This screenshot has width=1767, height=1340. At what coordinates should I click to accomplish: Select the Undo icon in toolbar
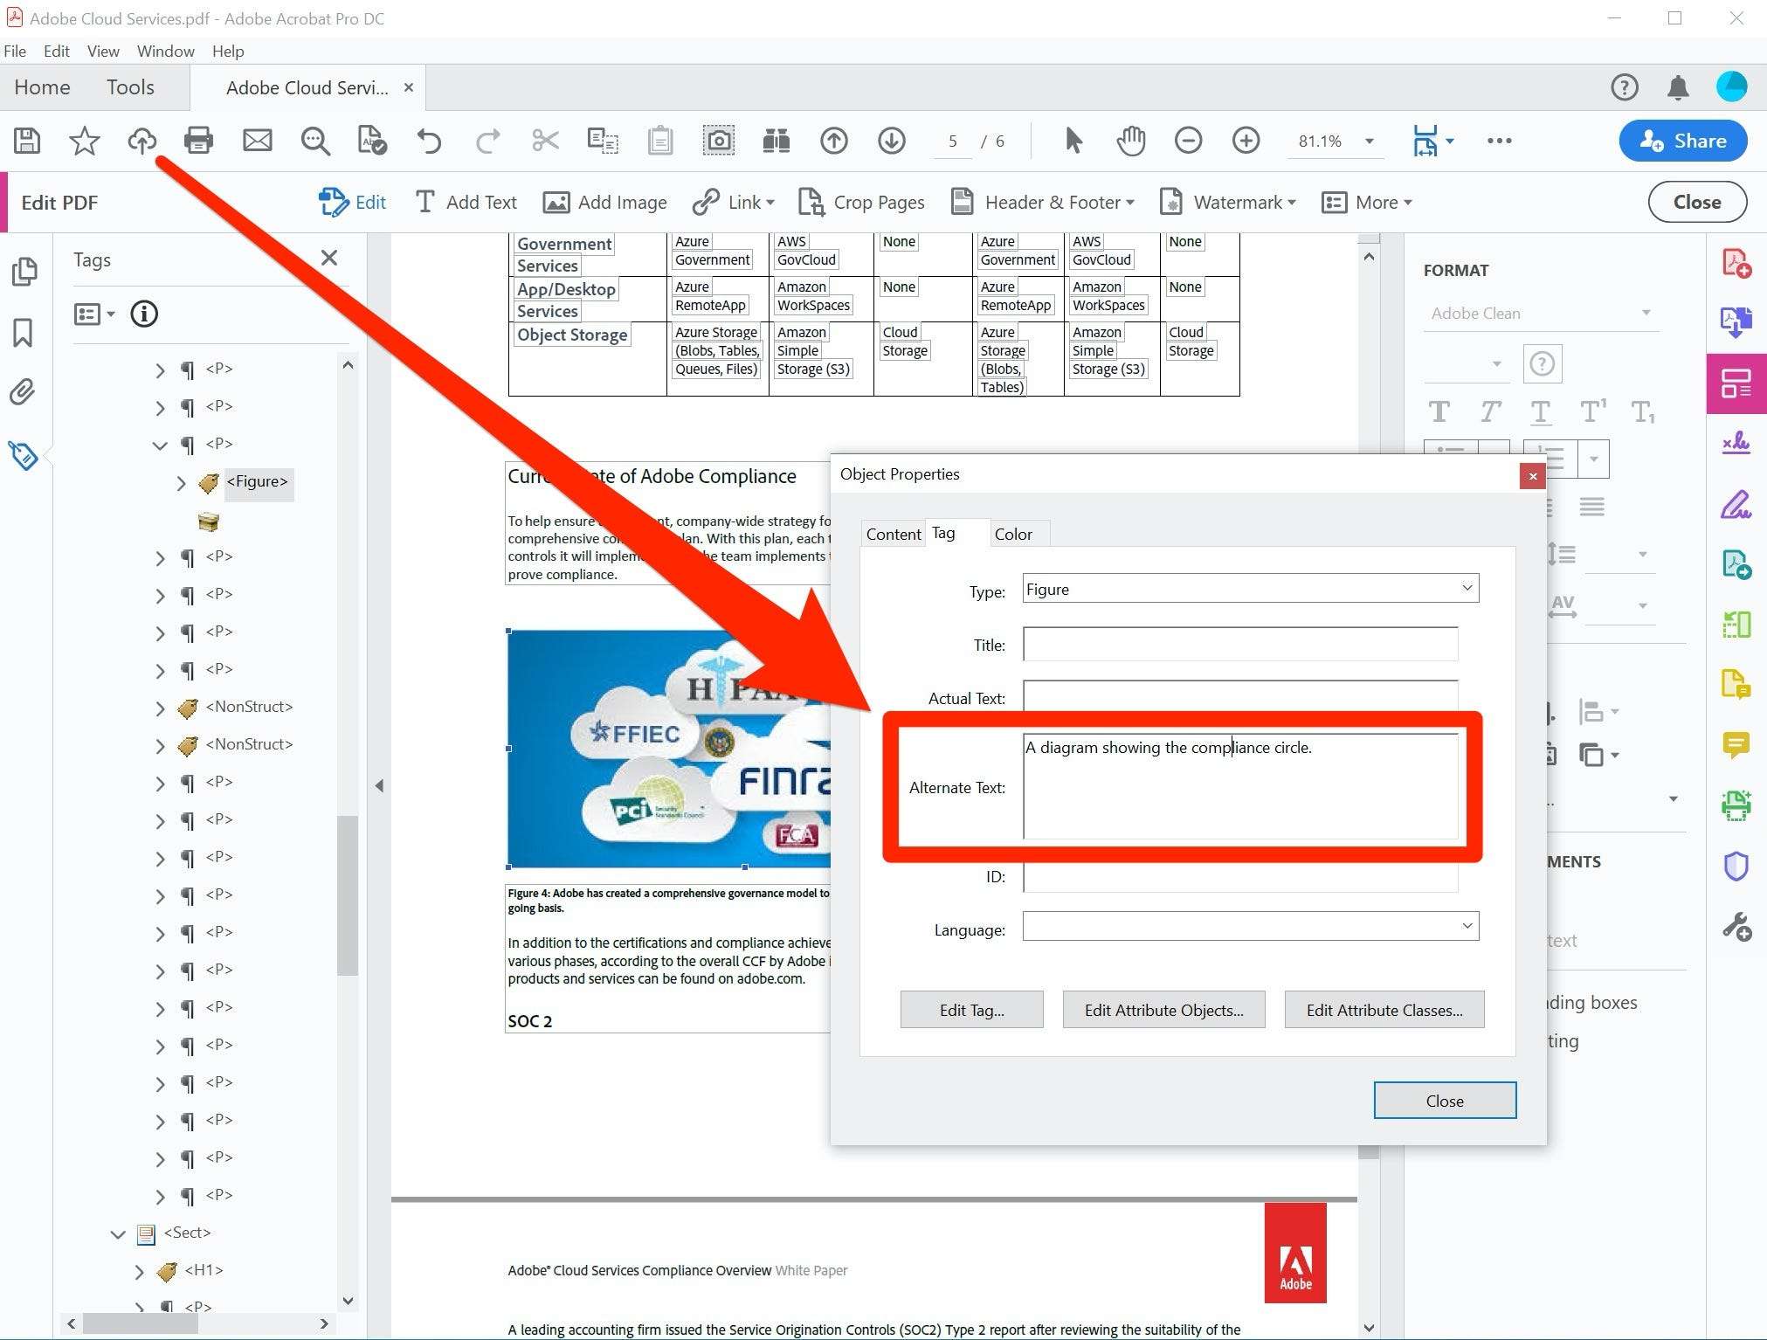[x=431, y=141]
